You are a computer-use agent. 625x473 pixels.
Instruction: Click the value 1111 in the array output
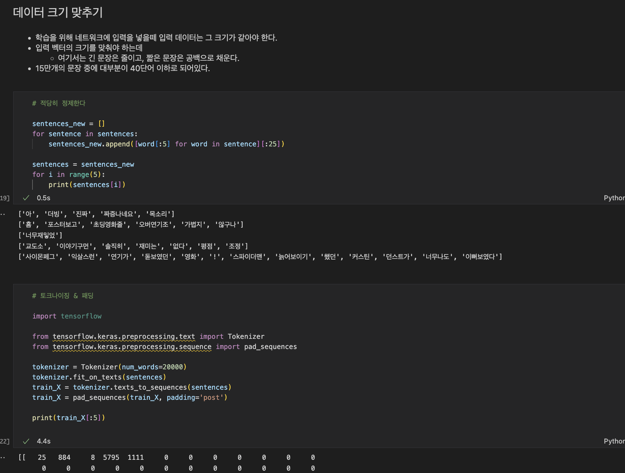point(136,457)
